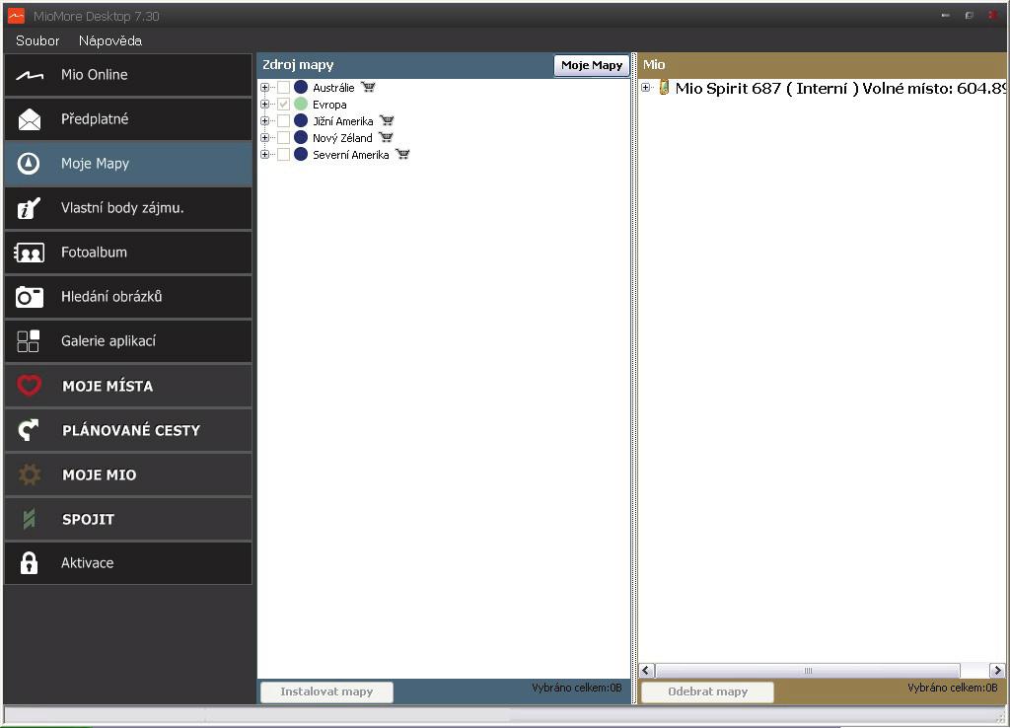Screen dimensions: 1010x728
Task: Click the Předplatné envelope icon
Action: pyautogui.click(x=29, y=119)
